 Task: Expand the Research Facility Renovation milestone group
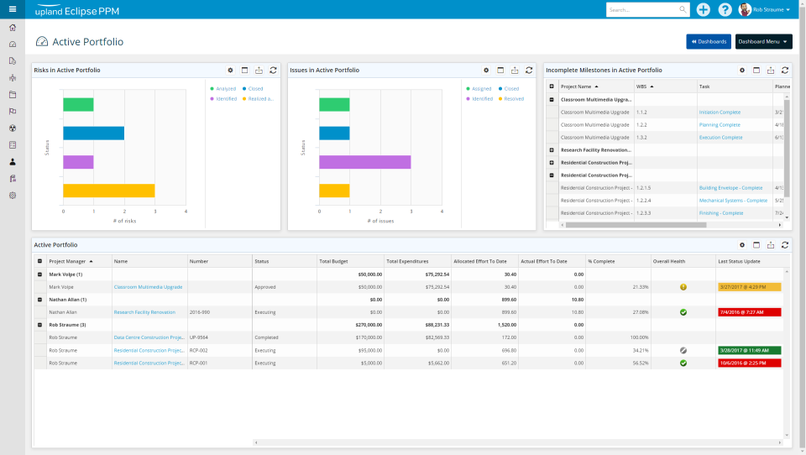tap(552, 150)
